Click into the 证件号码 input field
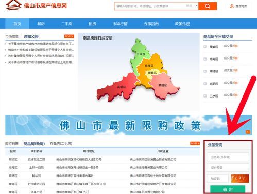Viewport: 257px width, 194px height. pyautogui.click(x=228, y=168)
